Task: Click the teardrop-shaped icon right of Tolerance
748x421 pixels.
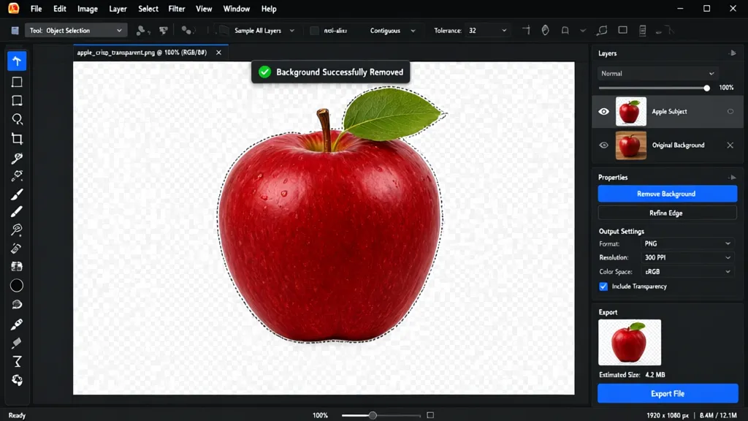Action: (545, 31)
